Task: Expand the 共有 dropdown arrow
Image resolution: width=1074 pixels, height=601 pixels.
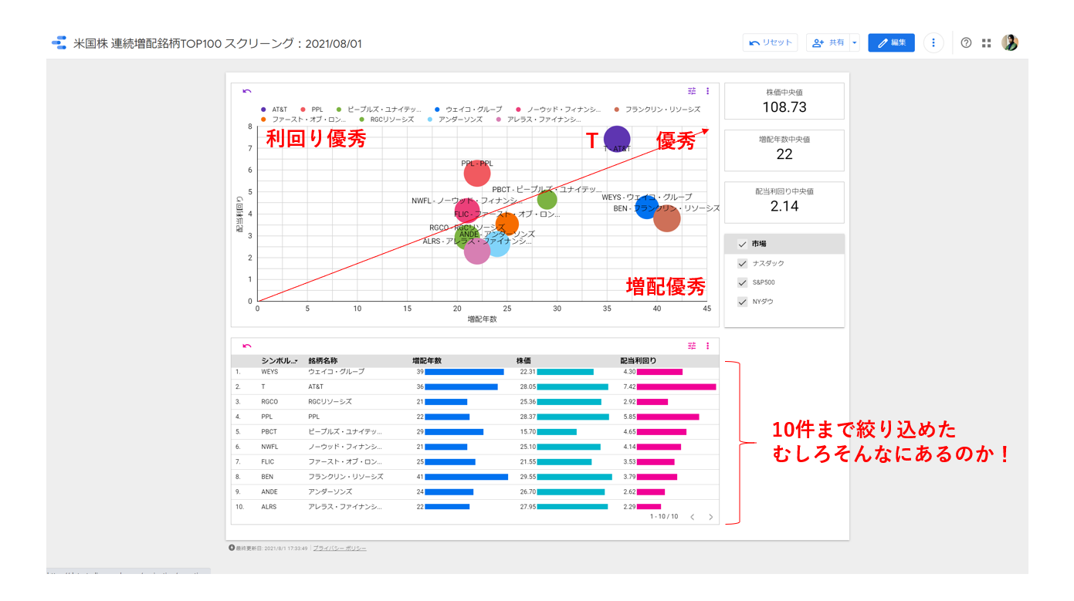Action: click(x=854, y=43)
